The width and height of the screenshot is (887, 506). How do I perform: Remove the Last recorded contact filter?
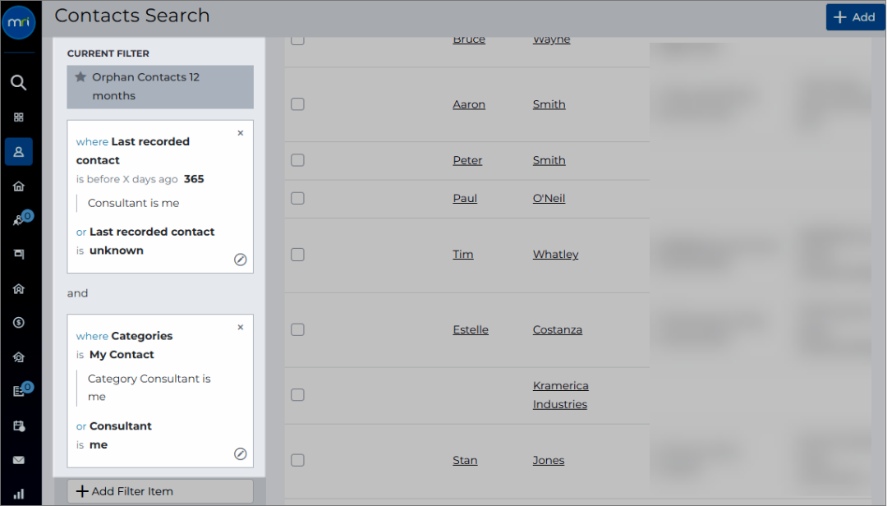tap(241, 133)
